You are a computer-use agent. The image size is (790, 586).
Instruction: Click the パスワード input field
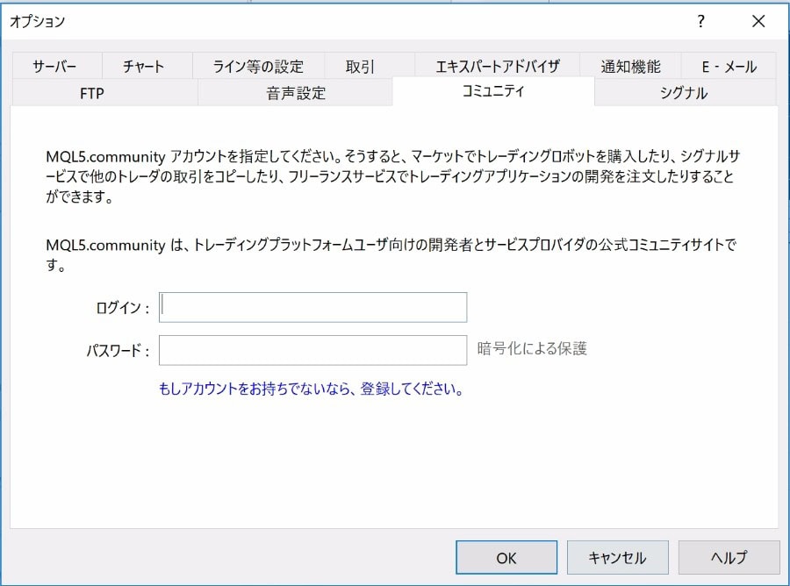(x=312, y=350)
